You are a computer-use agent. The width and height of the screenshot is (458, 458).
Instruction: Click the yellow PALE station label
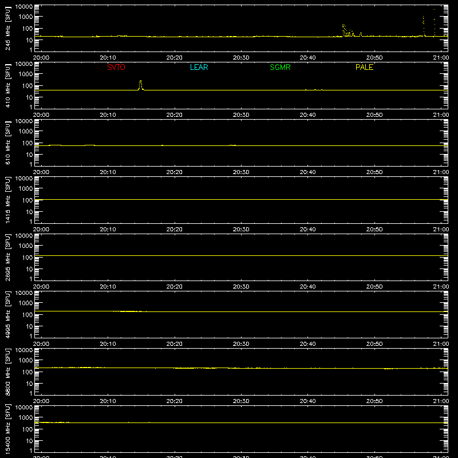pyautogui.click(x=364, y=67)
